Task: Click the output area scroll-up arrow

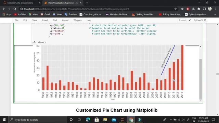Action: (x=201, y=46)
